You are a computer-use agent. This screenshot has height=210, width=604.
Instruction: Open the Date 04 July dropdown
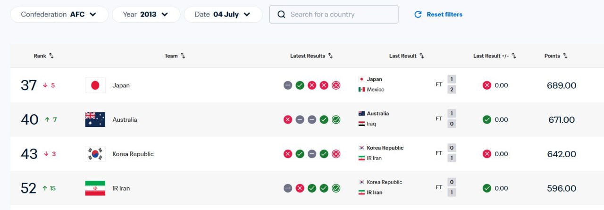tap(223, 14)
